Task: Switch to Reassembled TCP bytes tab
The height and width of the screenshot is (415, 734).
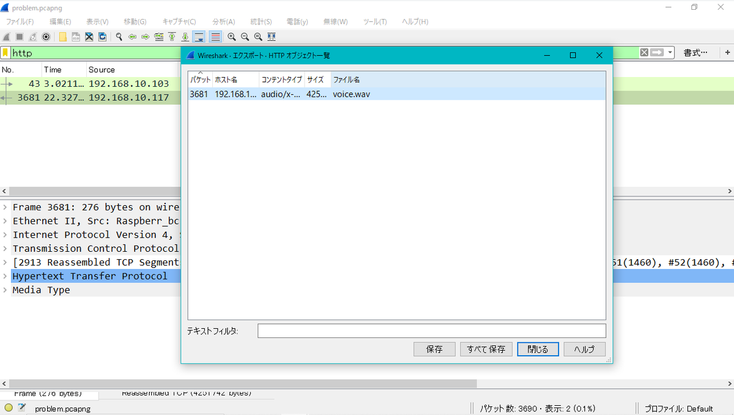Action: click(x=187, y=393)
